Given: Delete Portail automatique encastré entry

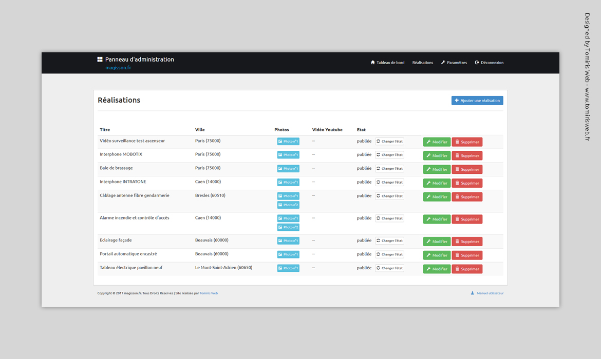Looking at the screenshot, I should tap(467, 255).
